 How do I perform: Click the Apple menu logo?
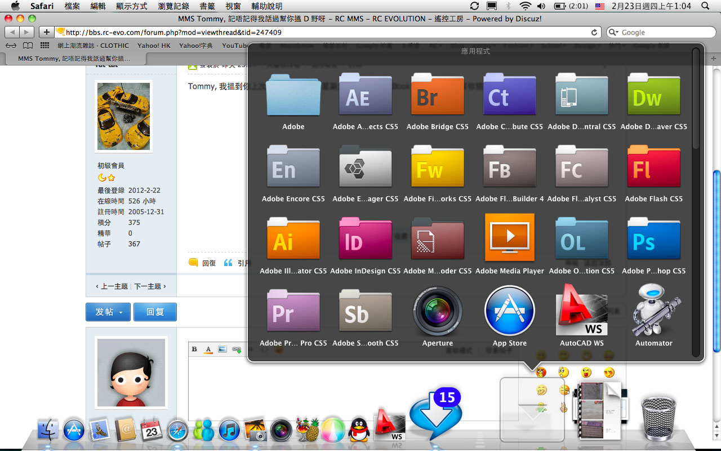point(15,6)
